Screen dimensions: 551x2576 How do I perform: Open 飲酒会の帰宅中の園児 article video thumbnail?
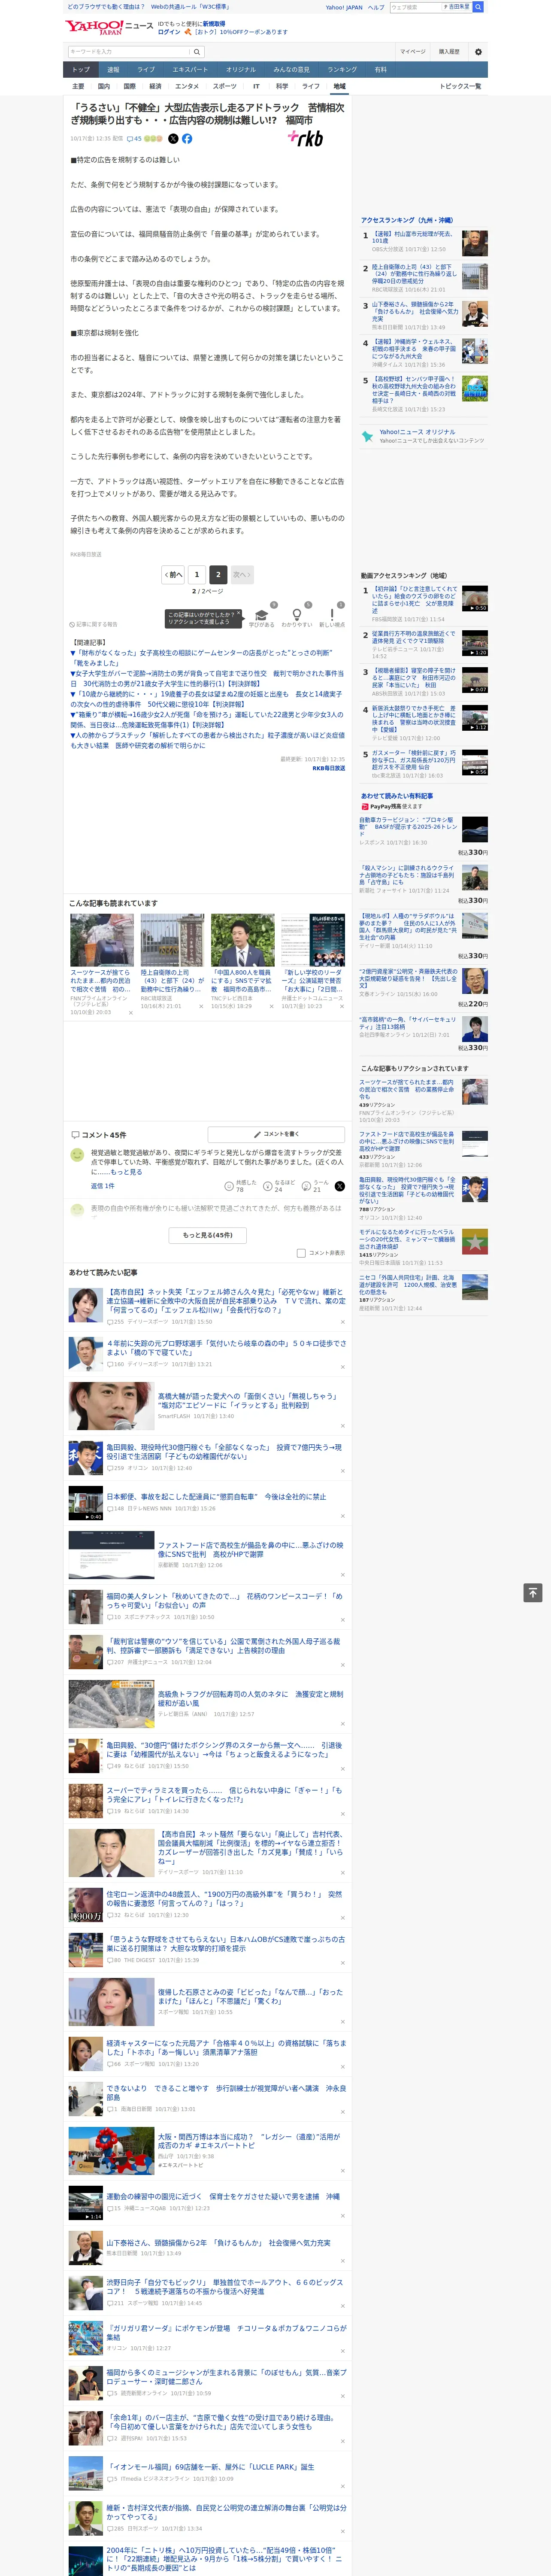click(85, 2203)
